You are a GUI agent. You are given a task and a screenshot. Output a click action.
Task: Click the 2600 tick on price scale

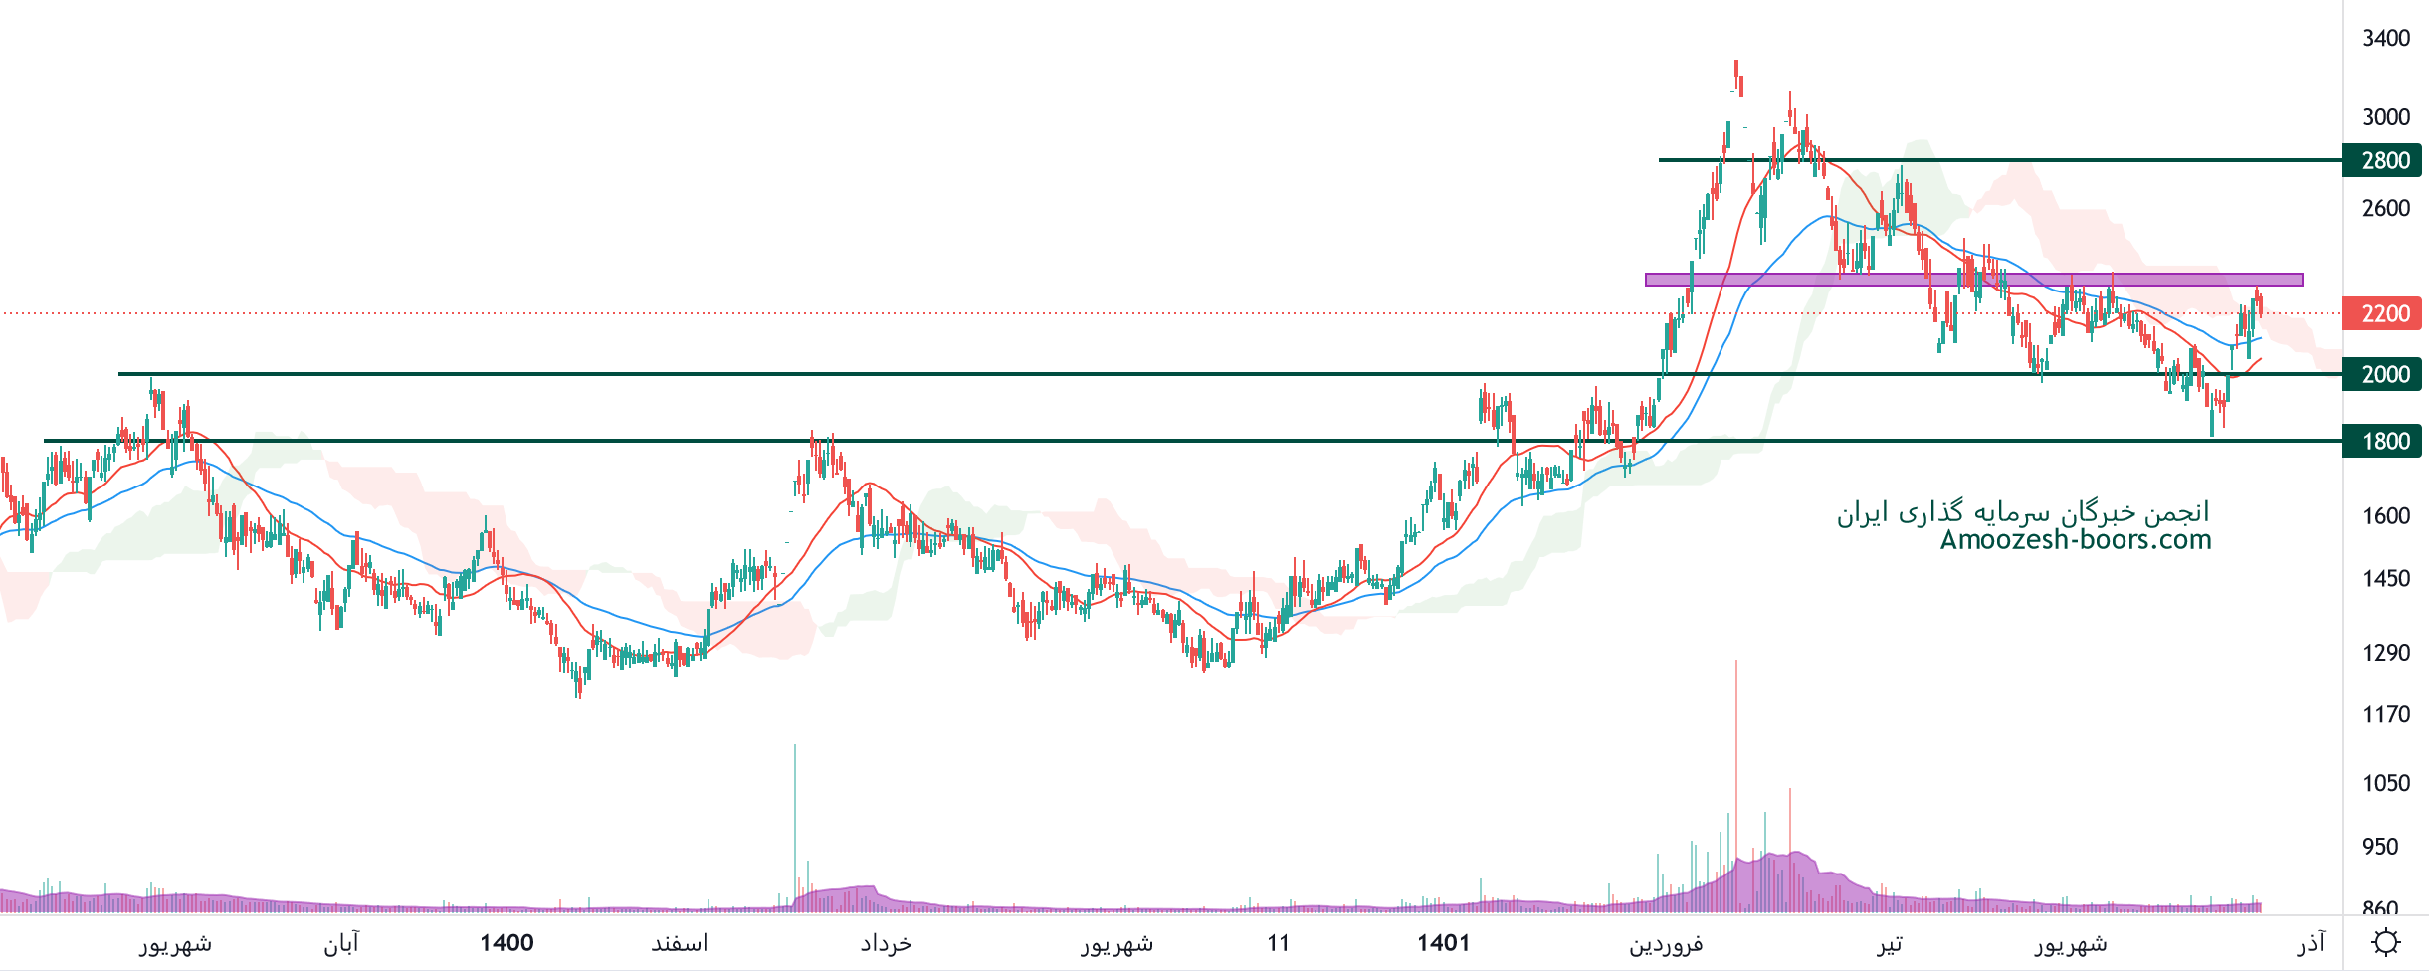[x=2385, y=208]
